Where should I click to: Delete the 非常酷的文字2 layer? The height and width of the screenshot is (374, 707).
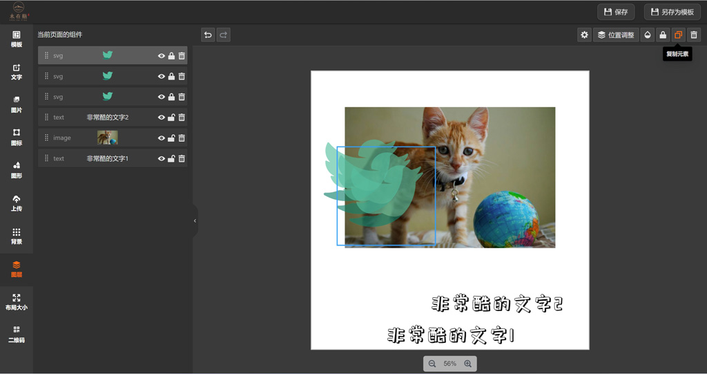point(182,118)
